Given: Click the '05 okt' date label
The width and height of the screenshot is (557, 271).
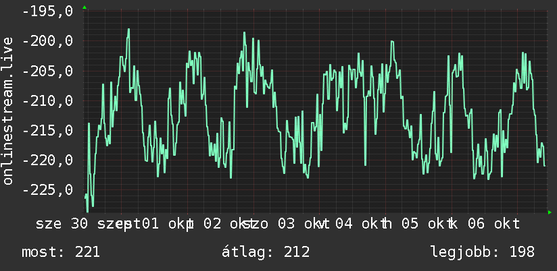Looking at the screenshot, I should 427,224.
